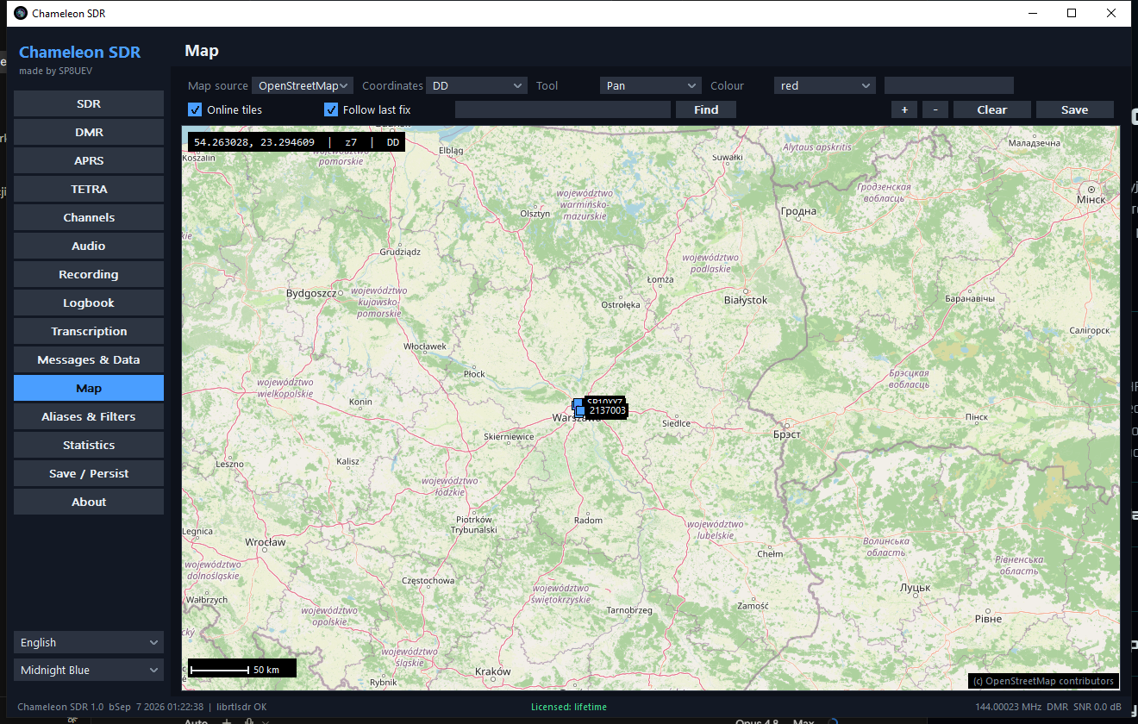Open the Map source dropdown
This screenshot has width=1138, height=724.
[303, 85]
